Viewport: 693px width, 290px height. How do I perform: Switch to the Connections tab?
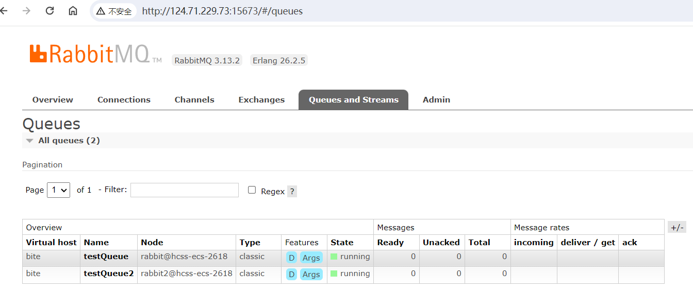(x=124, y=100)
